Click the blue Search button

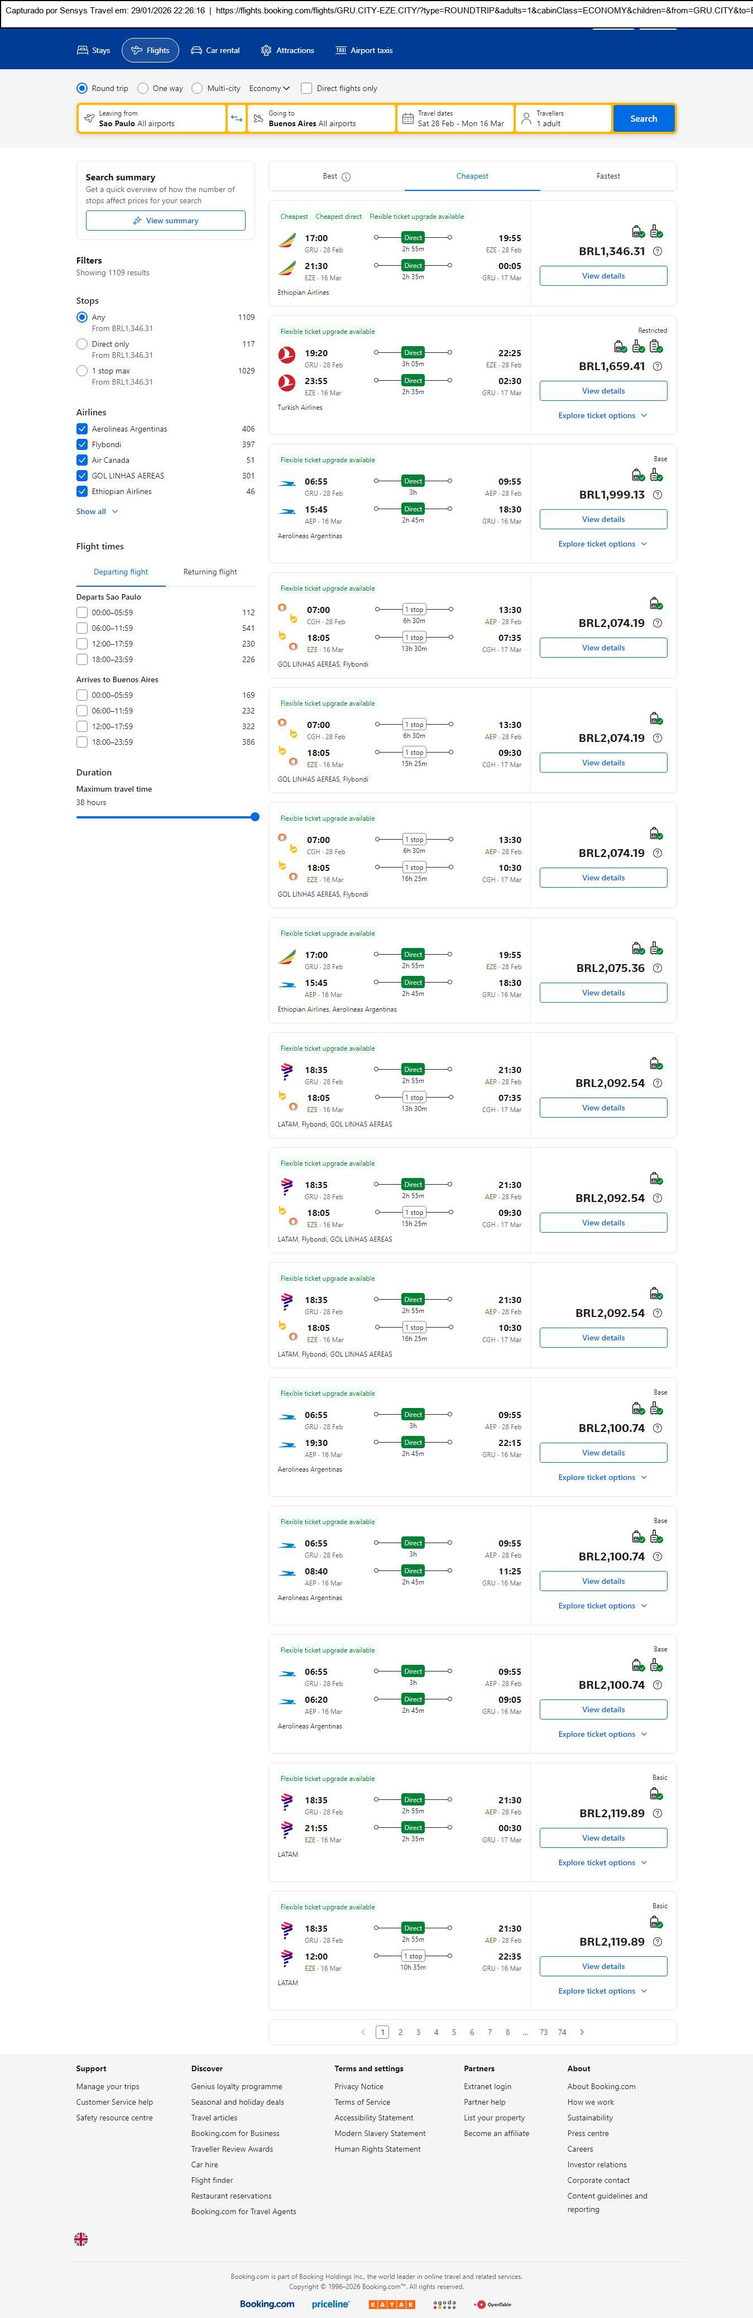coord(643,119)
